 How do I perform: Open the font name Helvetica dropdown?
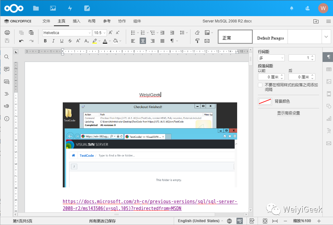90,33
